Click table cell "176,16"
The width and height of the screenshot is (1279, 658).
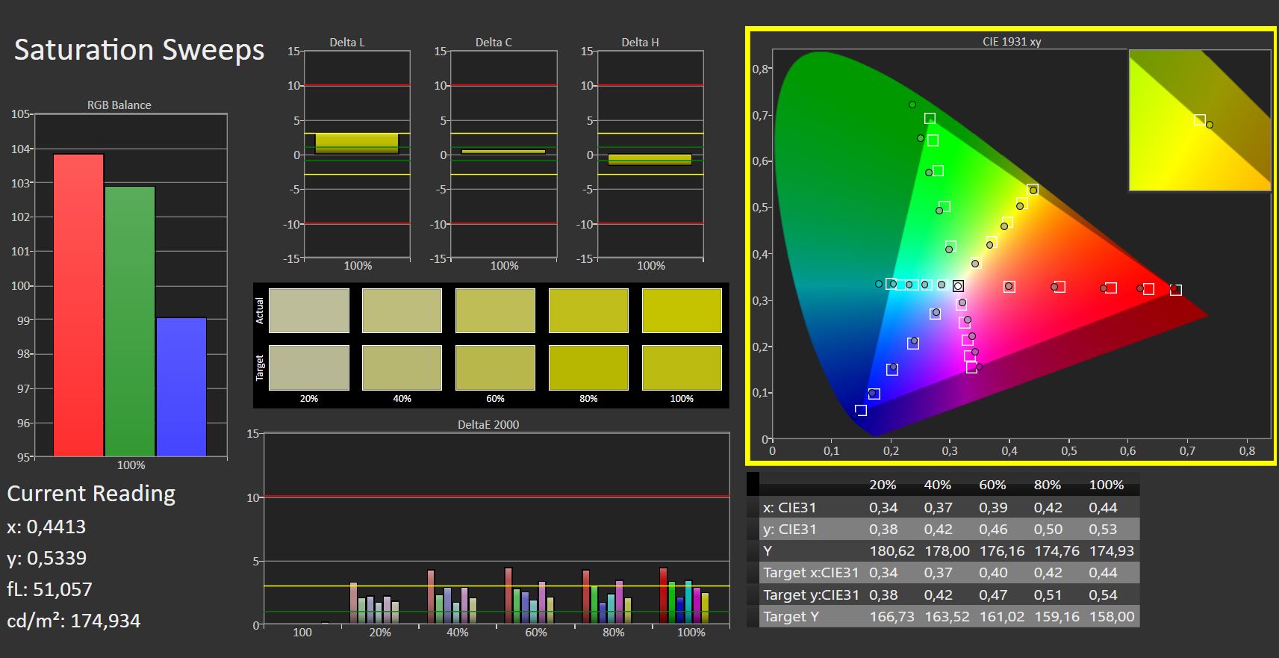[1001, 551]
